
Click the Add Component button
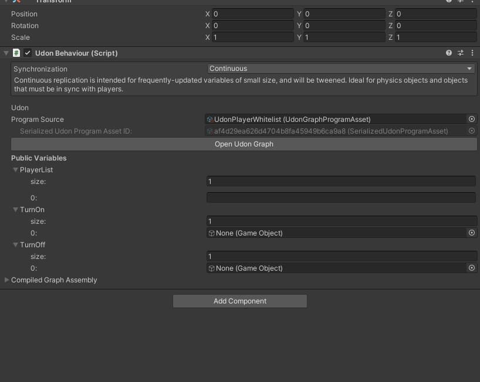pos(239,301)
